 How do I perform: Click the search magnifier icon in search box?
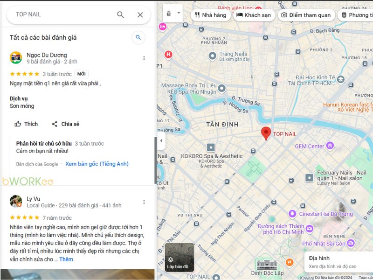120,15
